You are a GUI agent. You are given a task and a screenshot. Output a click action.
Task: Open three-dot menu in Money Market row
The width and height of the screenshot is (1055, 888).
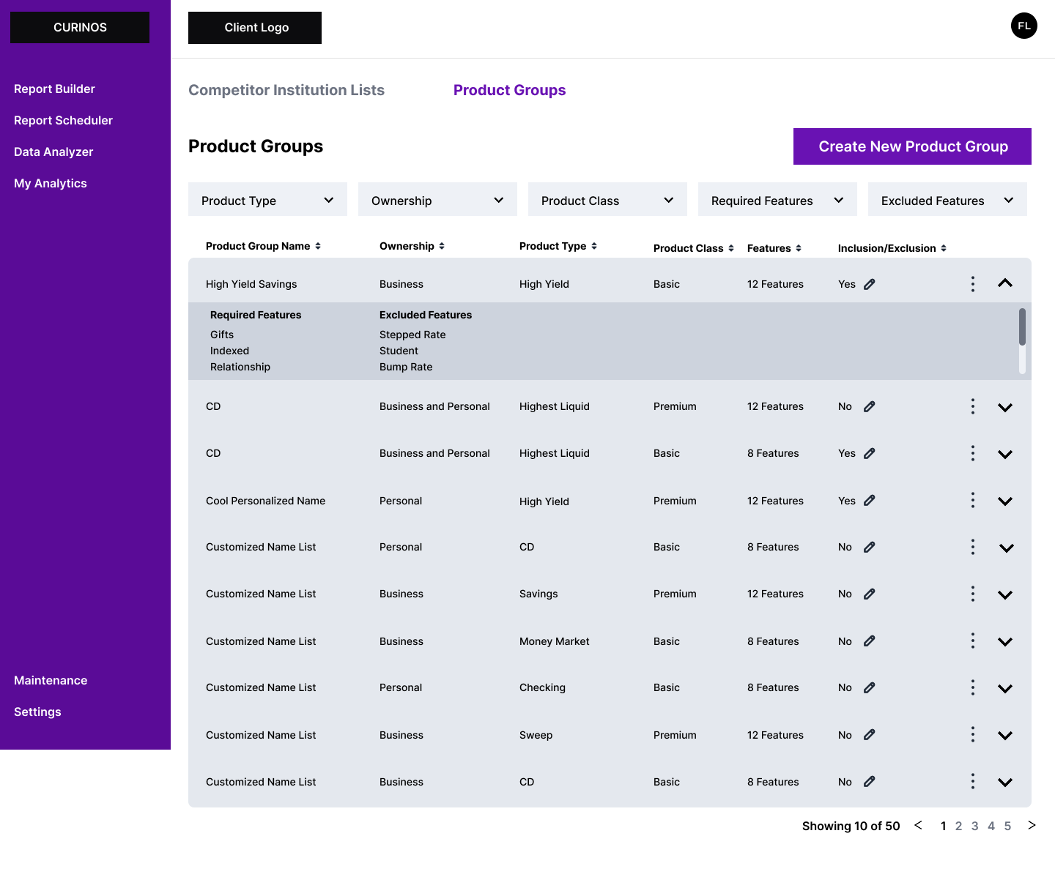coord(973,641)
